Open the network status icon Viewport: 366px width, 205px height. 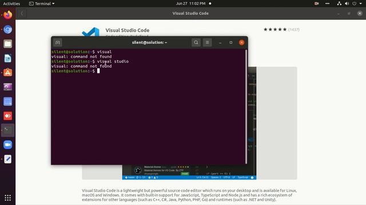pyautogui.click(x=339, y=3)
